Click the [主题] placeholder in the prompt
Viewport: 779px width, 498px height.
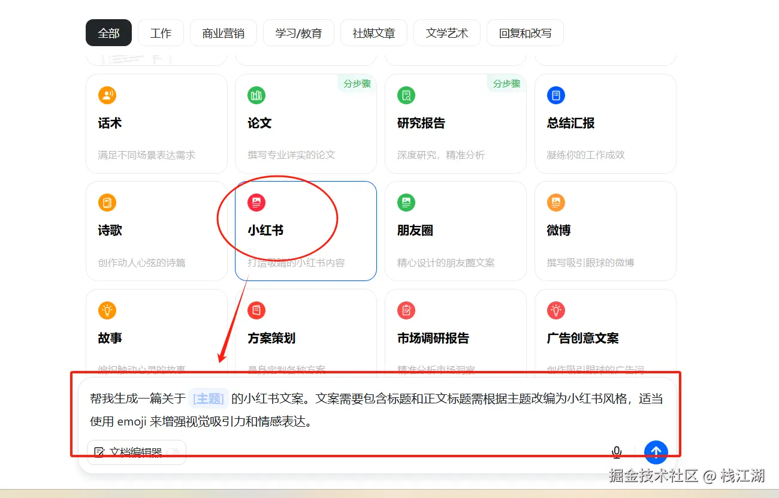(208, 399)
